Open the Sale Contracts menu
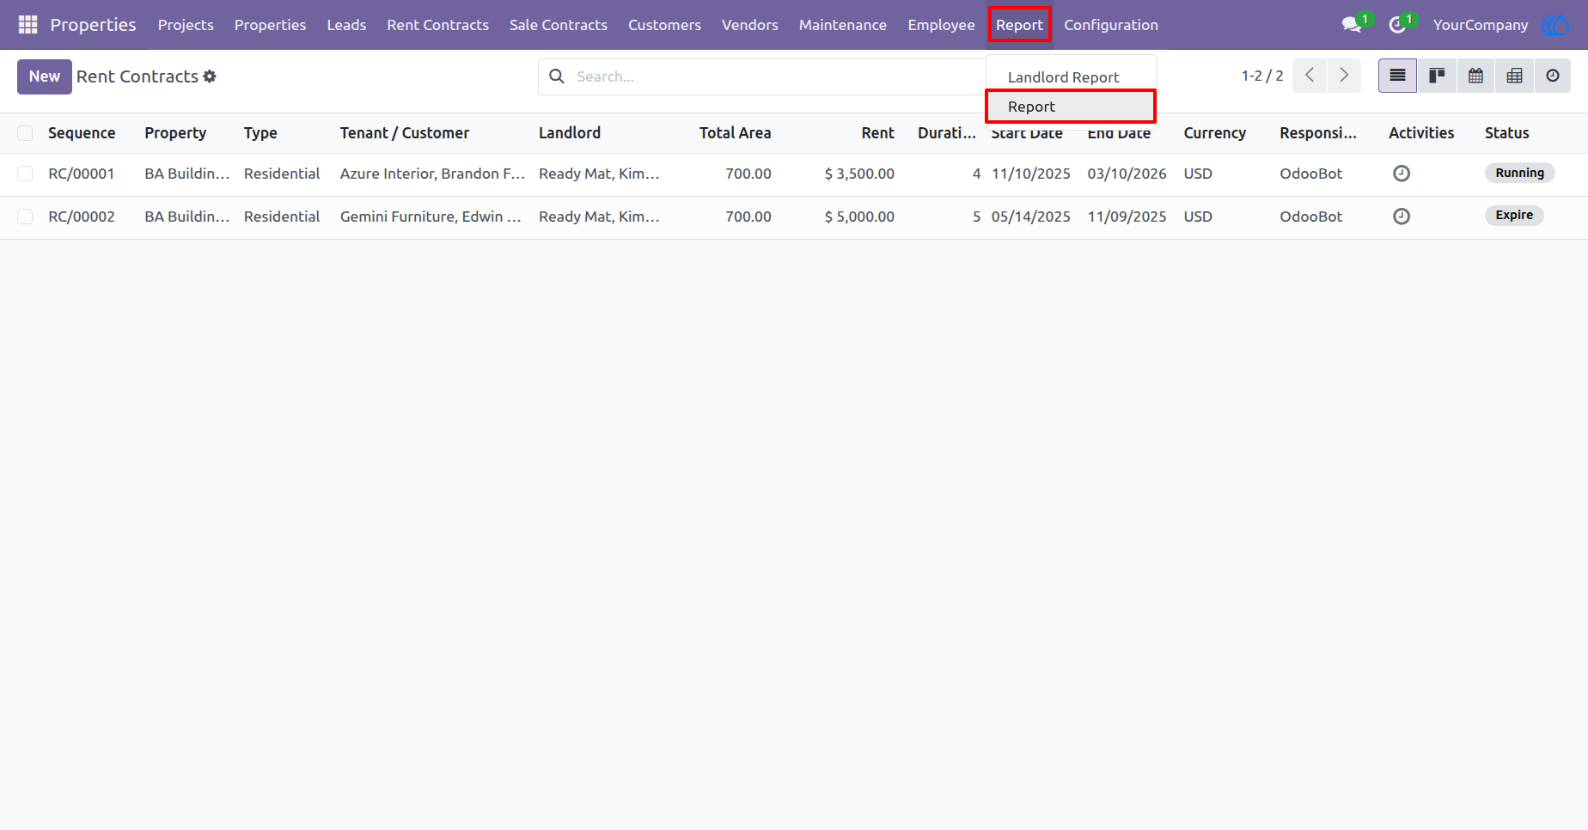Image resolution: width=1588 pixels, height=830 pixels. point(559,25)
